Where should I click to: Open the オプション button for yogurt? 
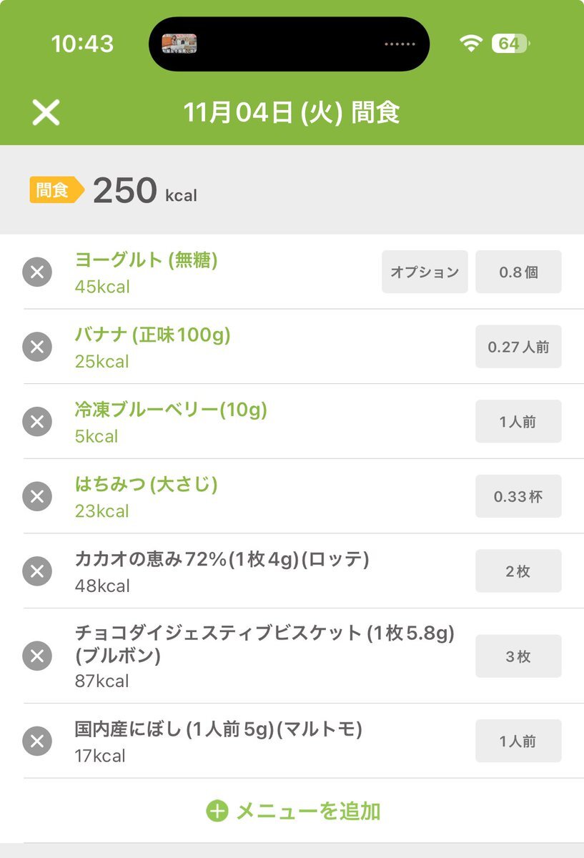point(425,272)
